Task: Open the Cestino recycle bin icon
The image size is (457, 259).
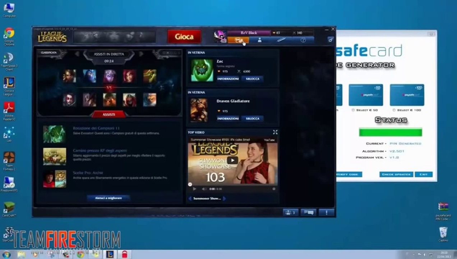Action: tap(443, 234)
